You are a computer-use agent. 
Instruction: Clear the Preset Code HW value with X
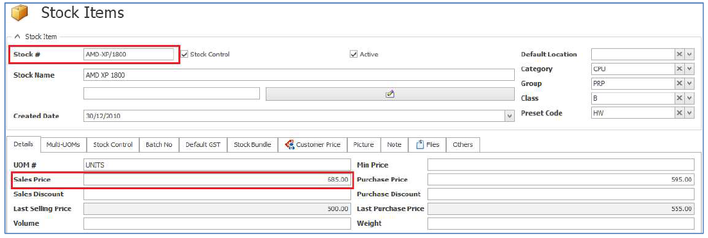pyautogui.click(x=679, y=113)
